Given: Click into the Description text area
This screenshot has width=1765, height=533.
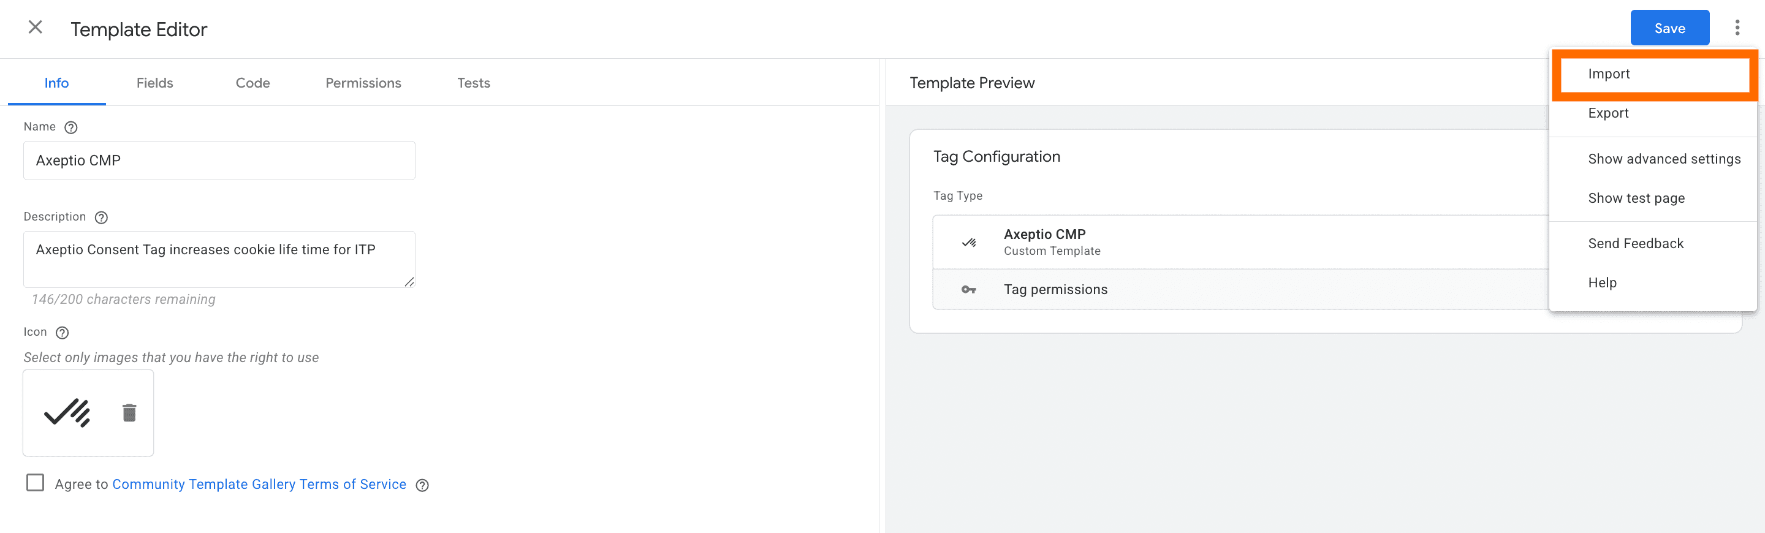Looking at the screenshot, I should point(219,259).
